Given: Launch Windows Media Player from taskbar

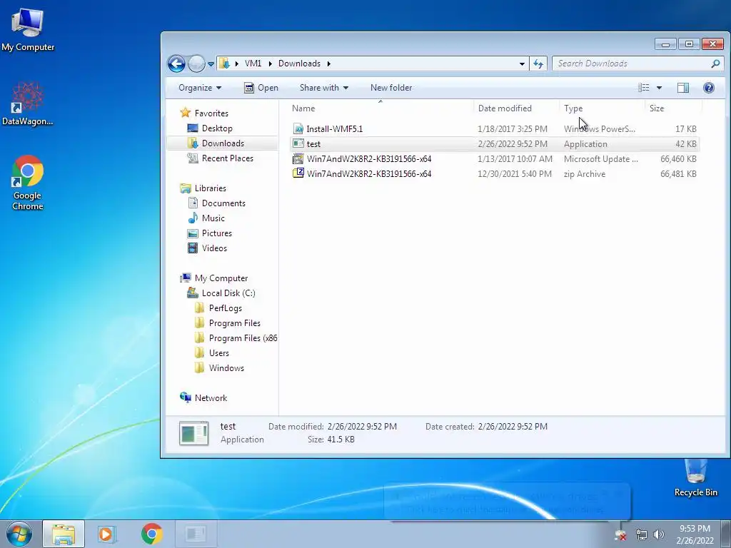Looking at the screenshot, I should click(x=106, y=534).
